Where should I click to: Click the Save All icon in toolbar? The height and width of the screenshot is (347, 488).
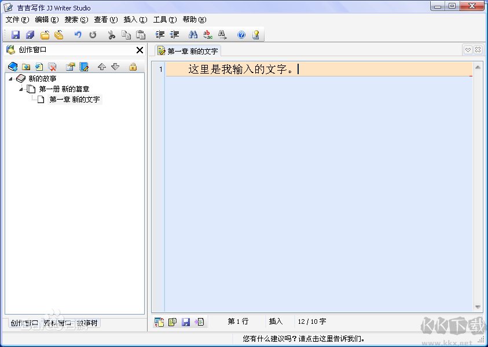click(x=30, y=35)
